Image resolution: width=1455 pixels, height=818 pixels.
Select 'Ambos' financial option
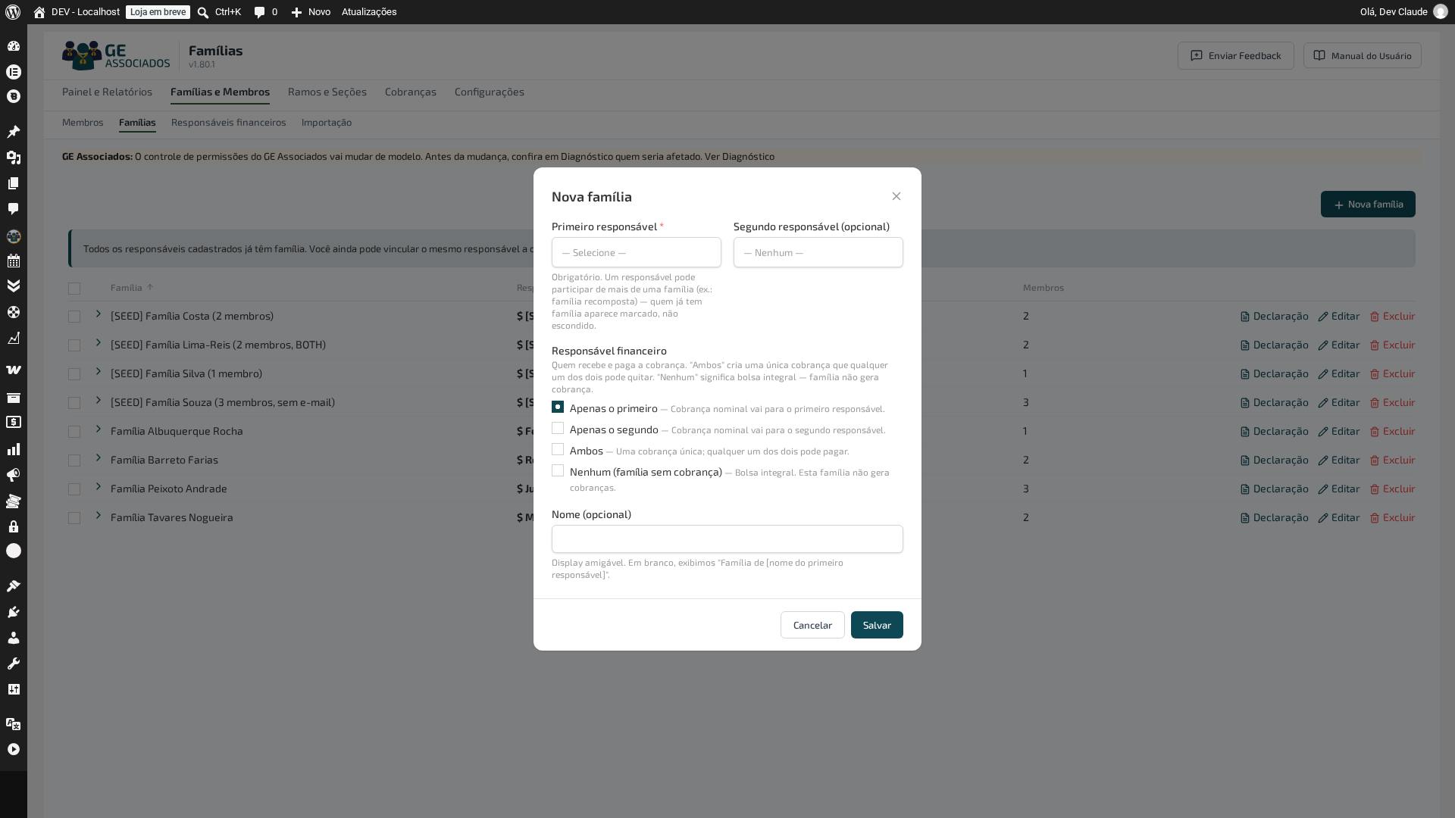click(x=558, y=449)
